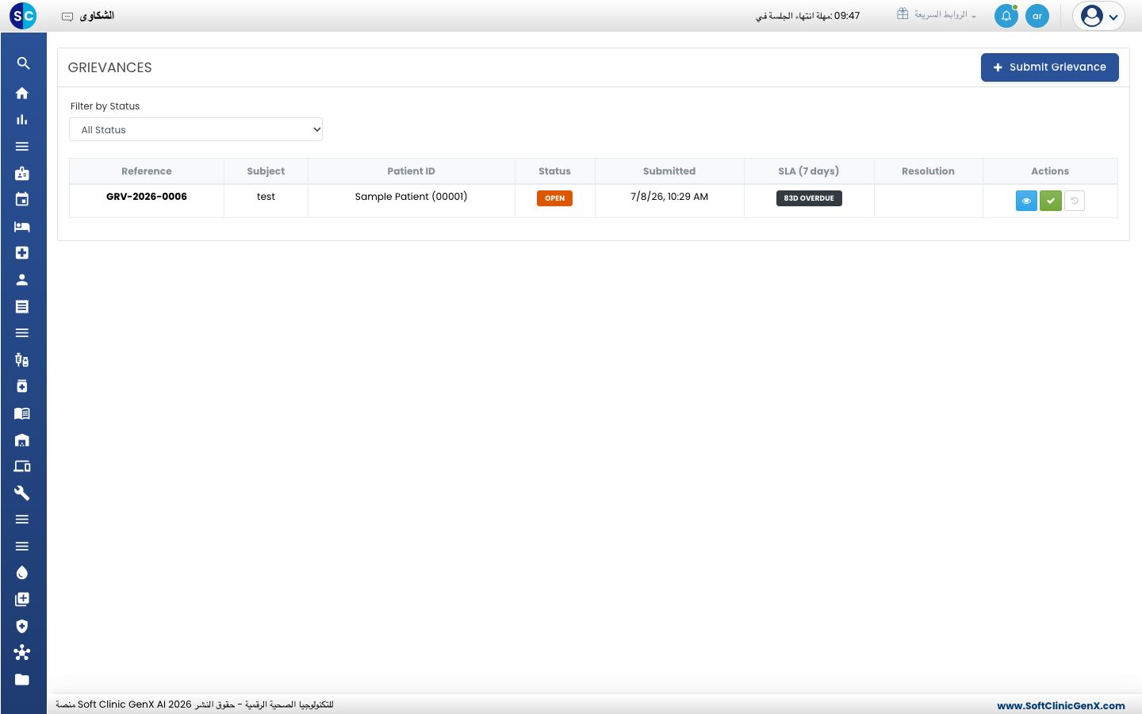Open the syringe and vial sidebar icon
This screenshot has height=714, width=1142.
(22, 360)
